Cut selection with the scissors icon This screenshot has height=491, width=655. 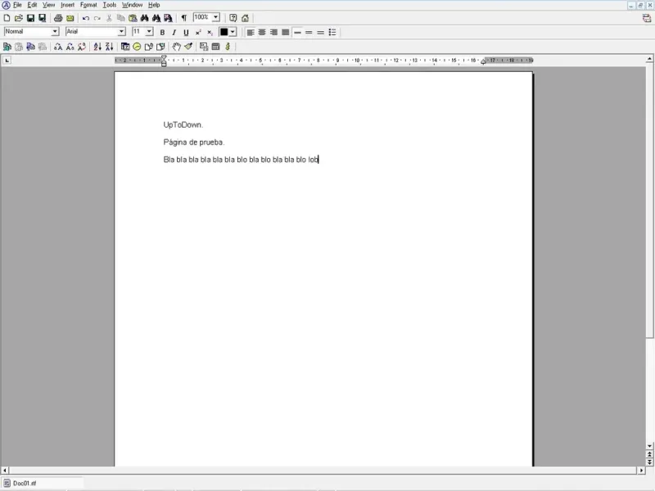pyautogui.click(x=109, y=18)
